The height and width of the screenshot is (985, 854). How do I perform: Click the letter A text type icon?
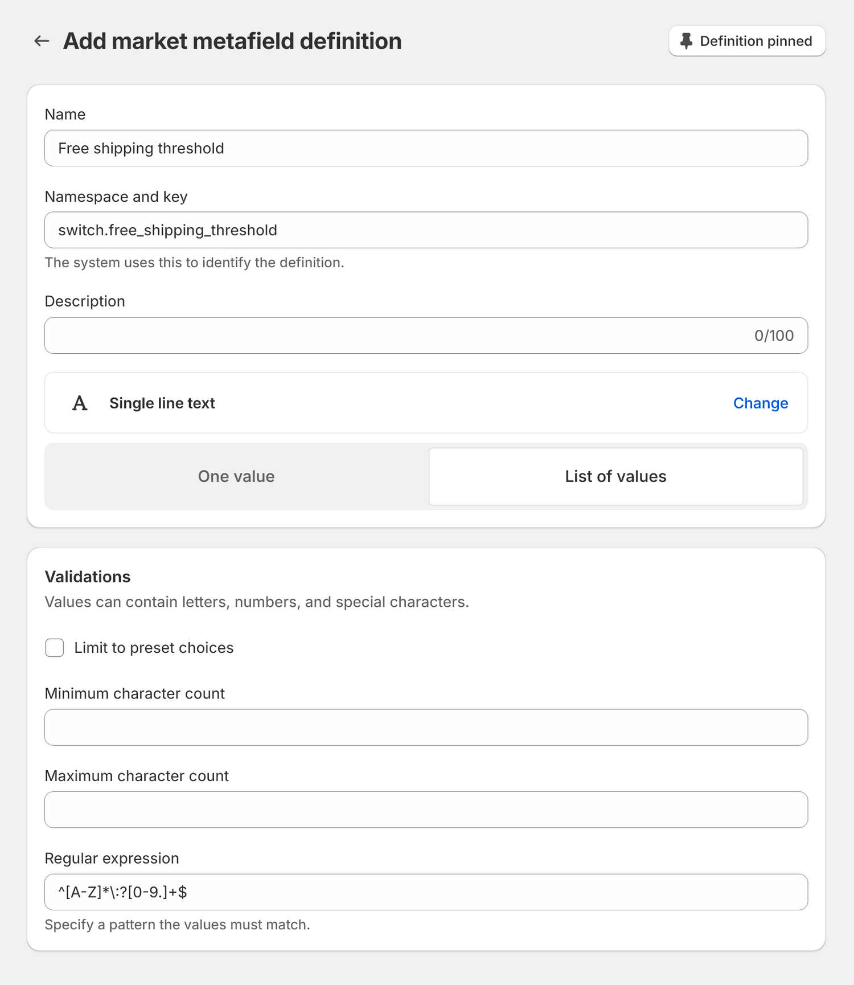pyautogui.click(x=80, y=403)
